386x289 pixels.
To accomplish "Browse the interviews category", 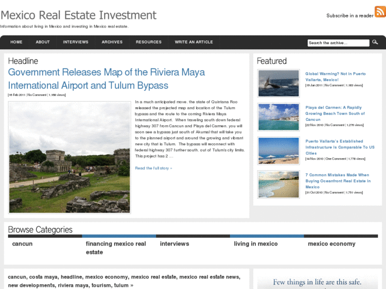I will click(175, 244).
